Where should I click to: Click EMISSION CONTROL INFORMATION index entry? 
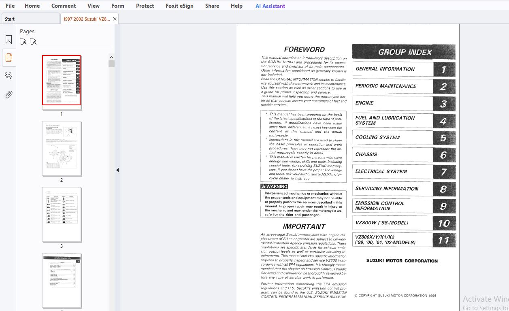pos(404,206)
